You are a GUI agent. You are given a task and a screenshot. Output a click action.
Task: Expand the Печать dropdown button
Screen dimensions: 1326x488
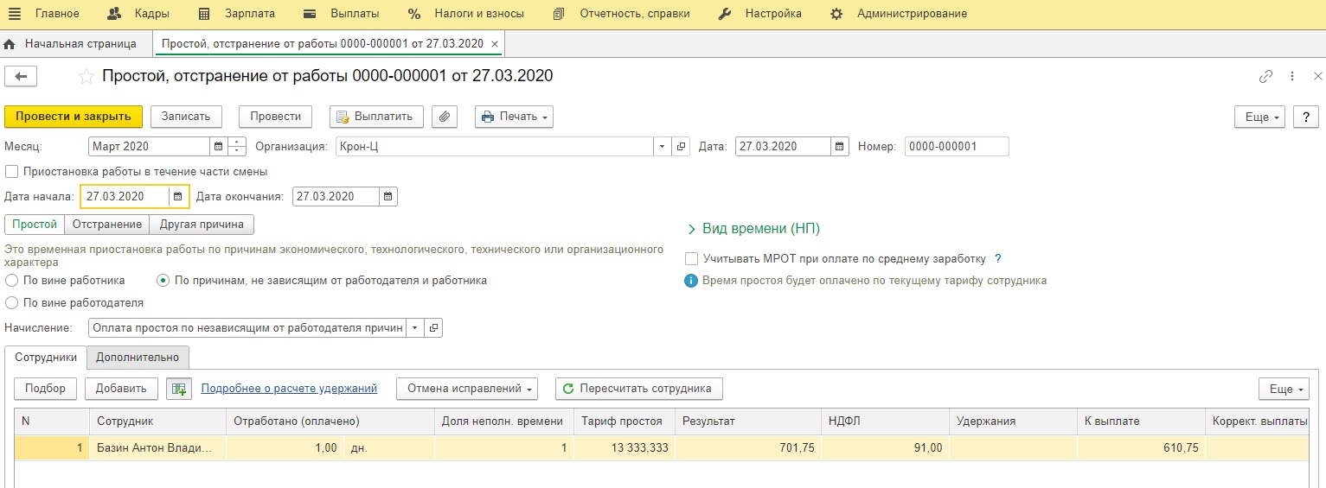pyautogui.click(x=514, y=117)
